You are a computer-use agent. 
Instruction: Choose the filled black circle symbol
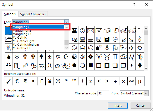point(74,65)
